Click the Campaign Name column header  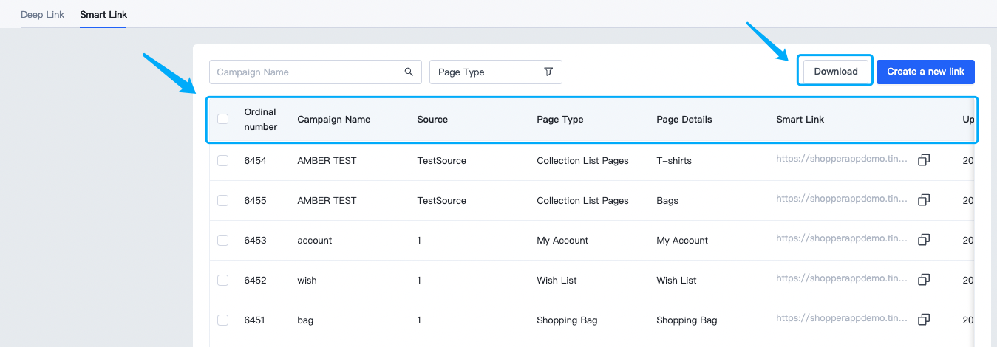[x=334, y=119]
